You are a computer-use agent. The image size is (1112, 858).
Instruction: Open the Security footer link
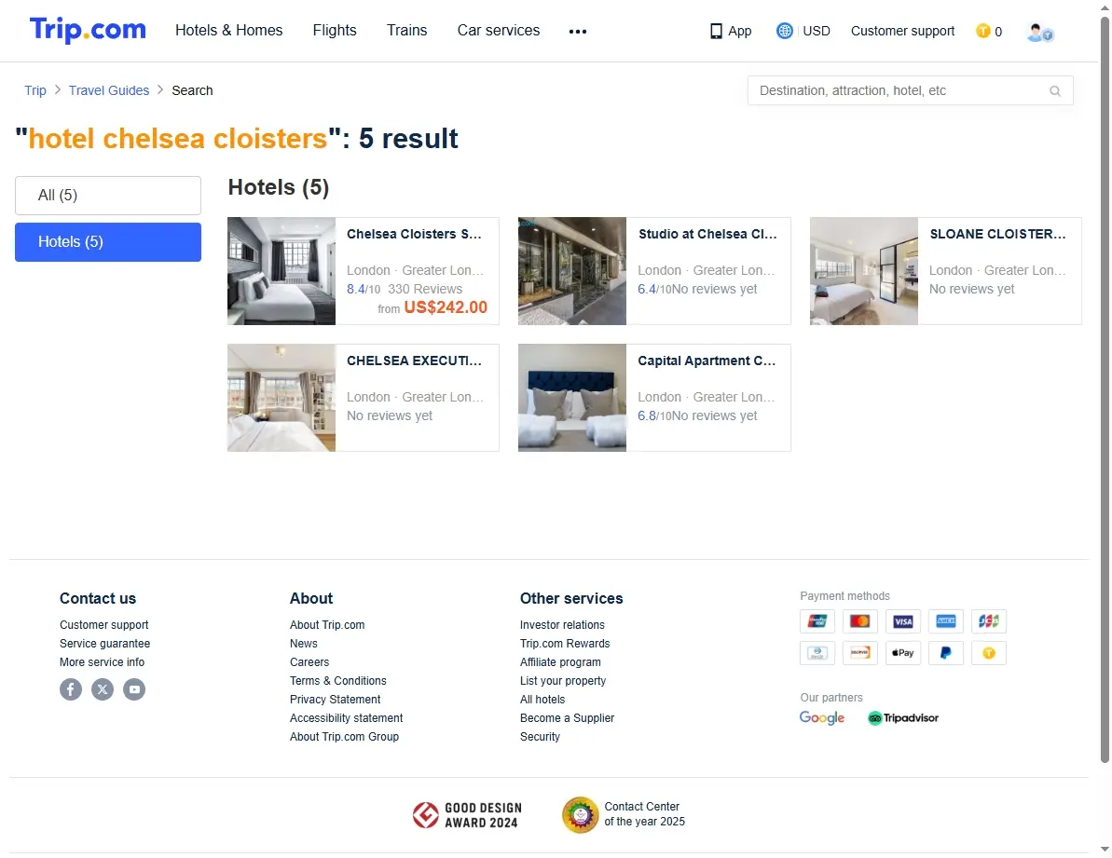[x=540, y=737]
